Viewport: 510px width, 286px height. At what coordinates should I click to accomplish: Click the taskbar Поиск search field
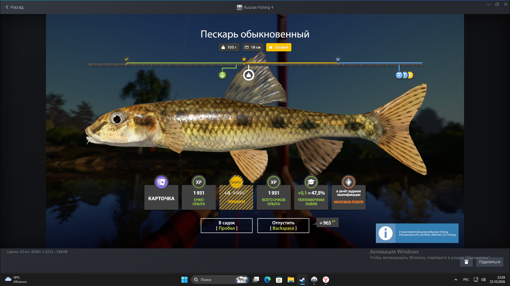click(220, 280)
